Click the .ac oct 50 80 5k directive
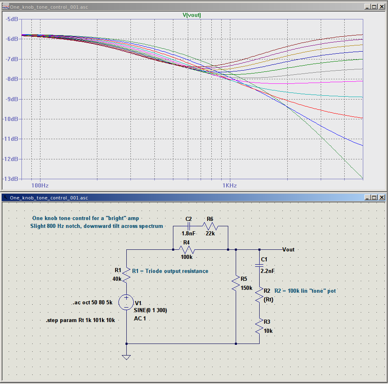388x384 pixels. pos(92,303)
